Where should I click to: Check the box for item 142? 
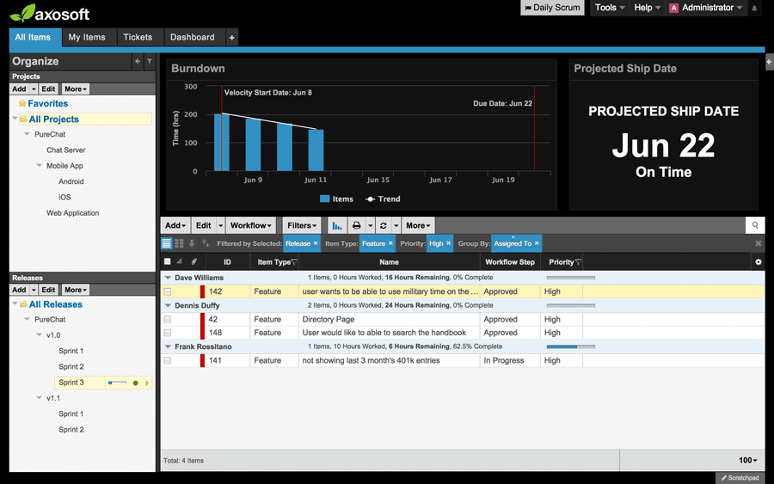click(x=168, y=291)
